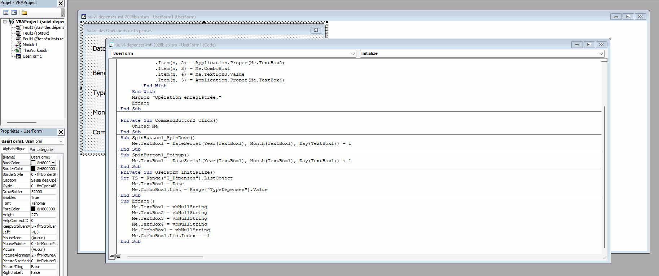Viewport: 659px width, 276px height.
Task: Click the BackColor white color swatch
Action: [33, 163]
